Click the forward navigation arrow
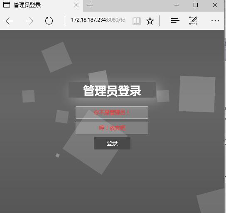This screenshot has height=213, width=226. pos(29,21)
